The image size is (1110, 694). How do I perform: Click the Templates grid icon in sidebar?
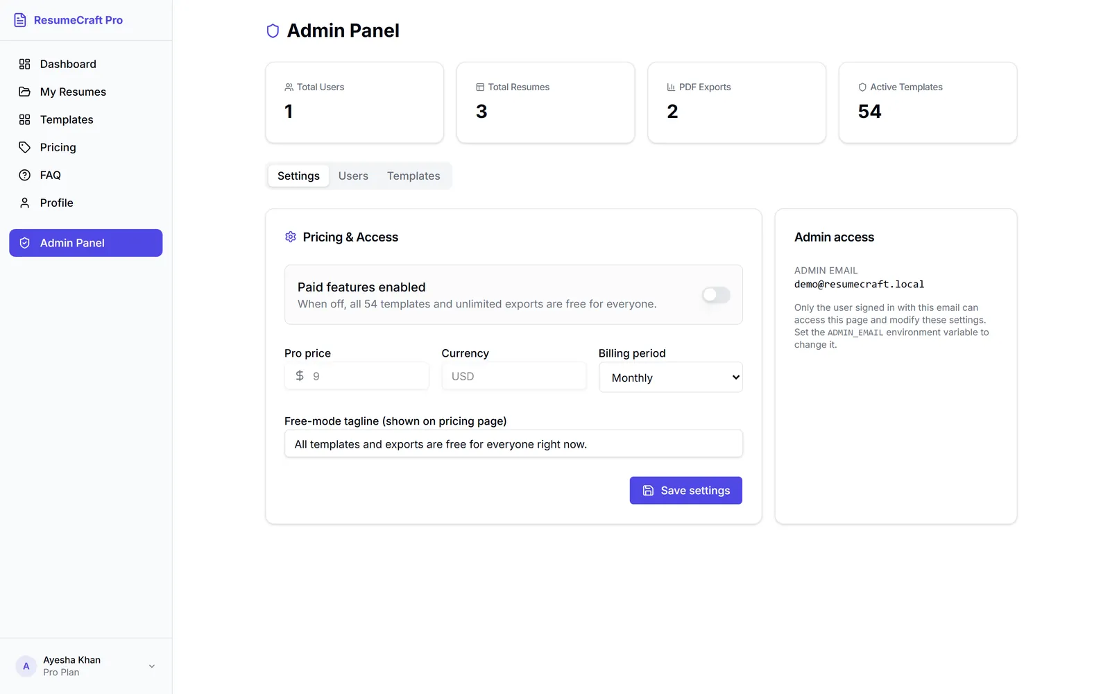click(25, 119)
